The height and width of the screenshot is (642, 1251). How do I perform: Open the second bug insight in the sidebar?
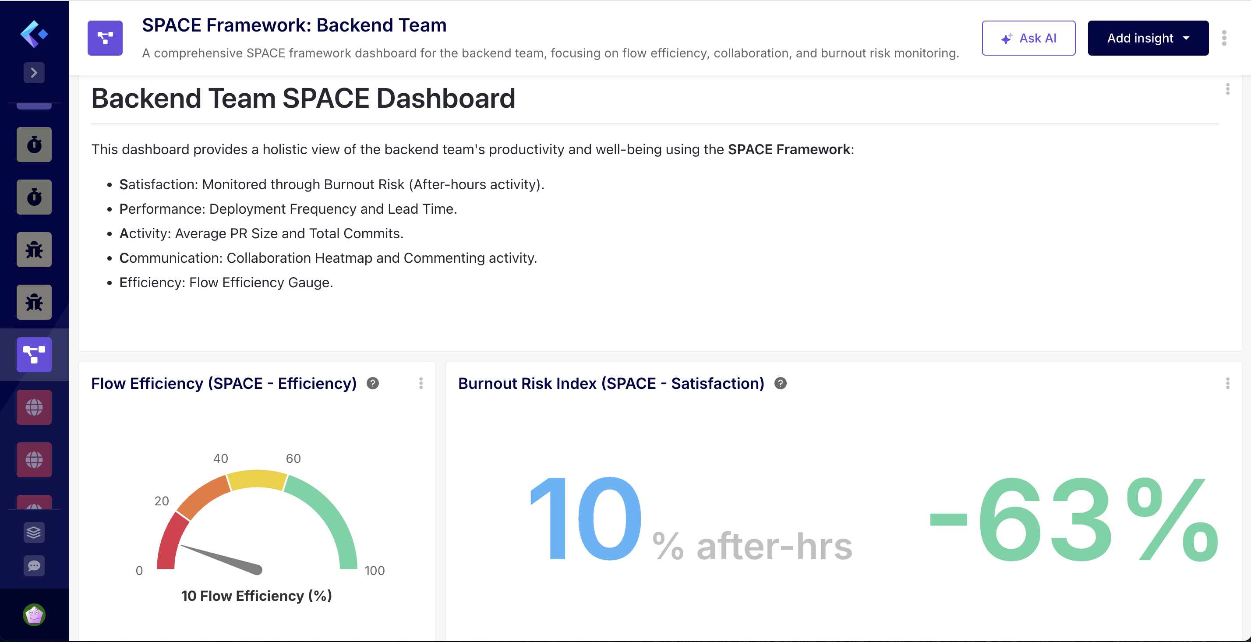tap(34, 302)
